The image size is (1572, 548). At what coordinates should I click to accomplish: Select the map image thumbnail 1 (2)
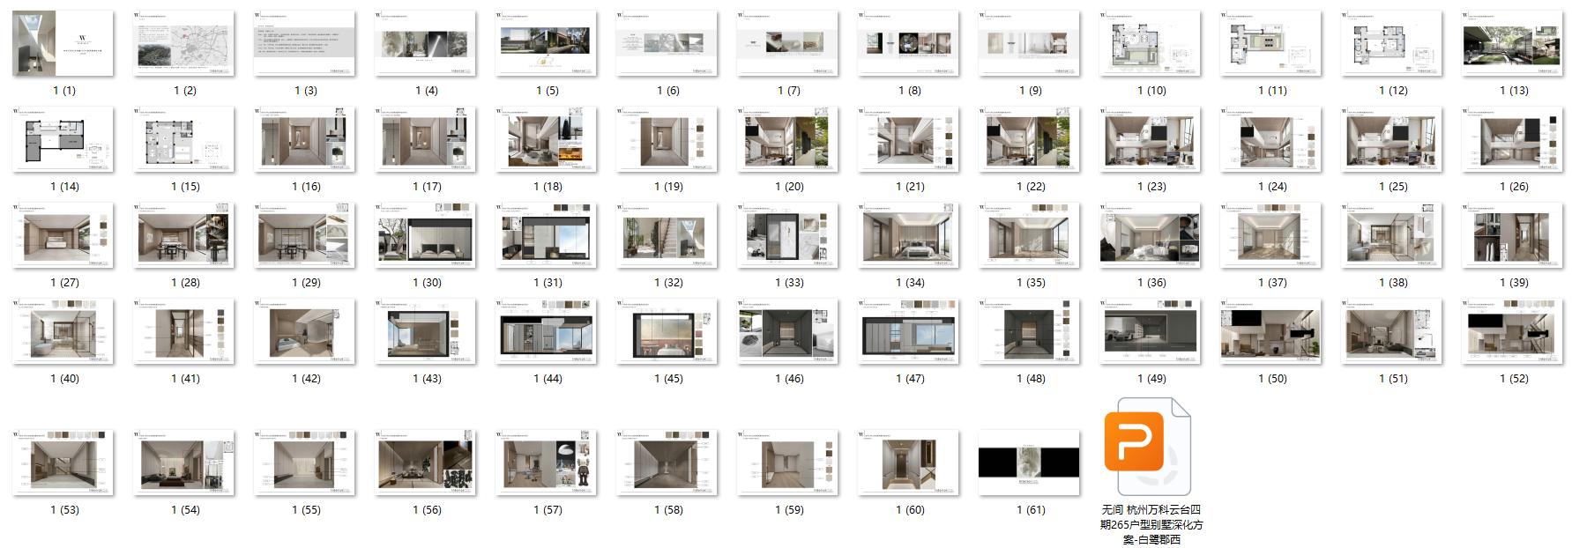click(x=184, y=44)
